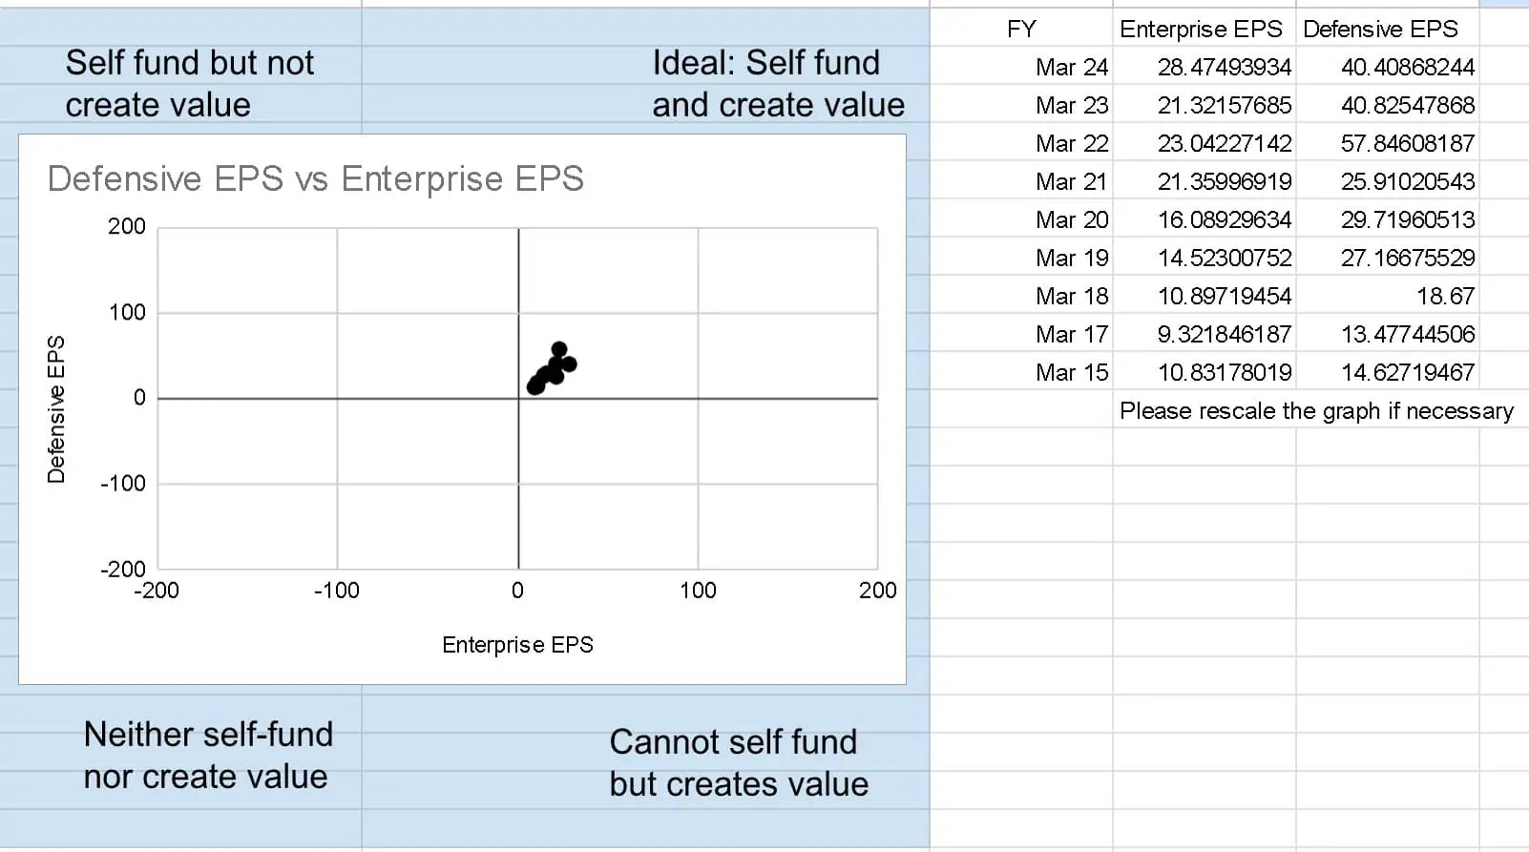Image resolution: width=1529 pixels, height=852 pixels.
Task: Click the cluster of black scatter data points
Action: tap(553, 368)
